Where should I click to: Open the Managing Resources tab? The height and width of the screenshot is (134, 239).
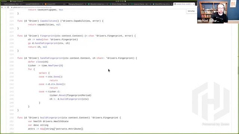point(76,4)
